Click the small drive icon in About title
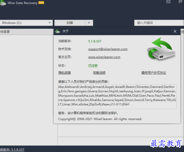 click(57, 31)
